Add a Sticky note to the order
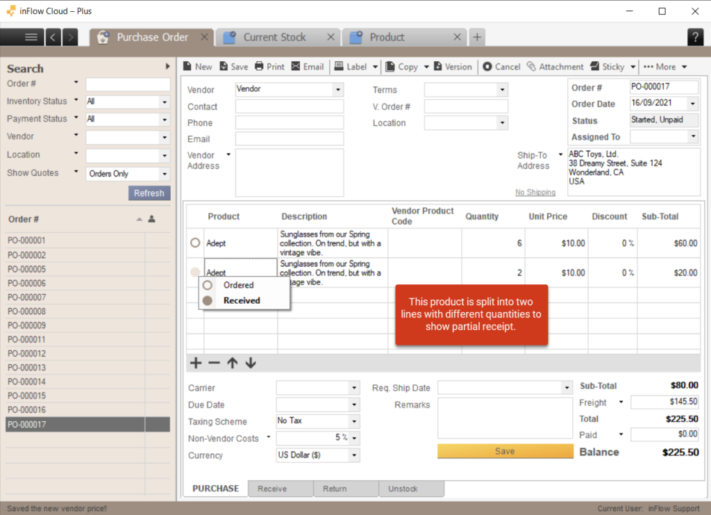The image size is (711, 515). (609, 66)
